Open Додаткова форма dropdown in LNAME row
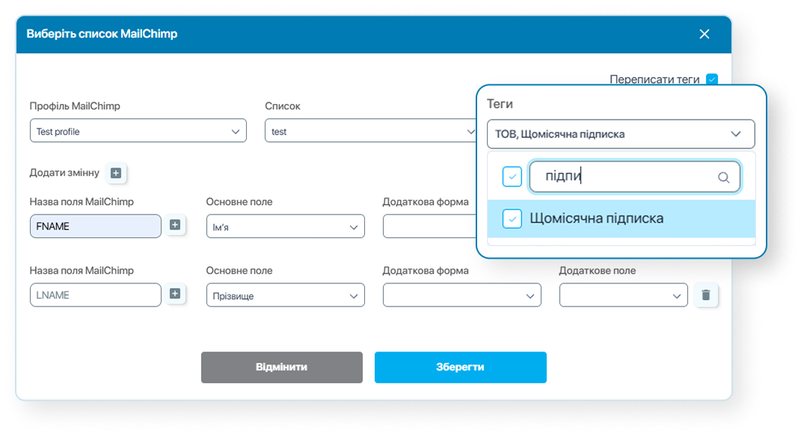The height and width of the screenshot is (436, 801). pyautogui.click(x=461, y=295)
